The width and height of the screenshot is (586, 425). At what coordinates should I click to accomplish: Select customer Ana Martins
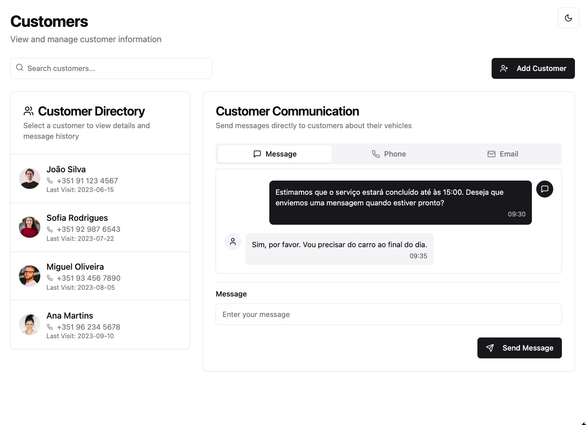[100, 325]
